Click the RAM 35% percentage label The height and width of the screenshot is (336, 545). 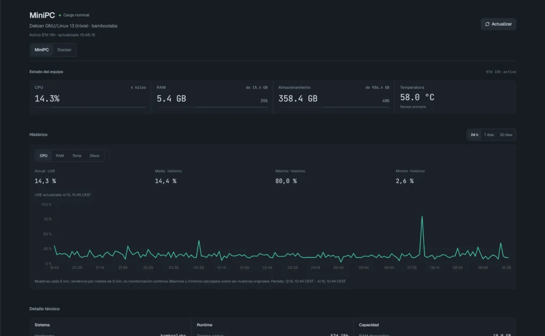(x=264, y=101)
